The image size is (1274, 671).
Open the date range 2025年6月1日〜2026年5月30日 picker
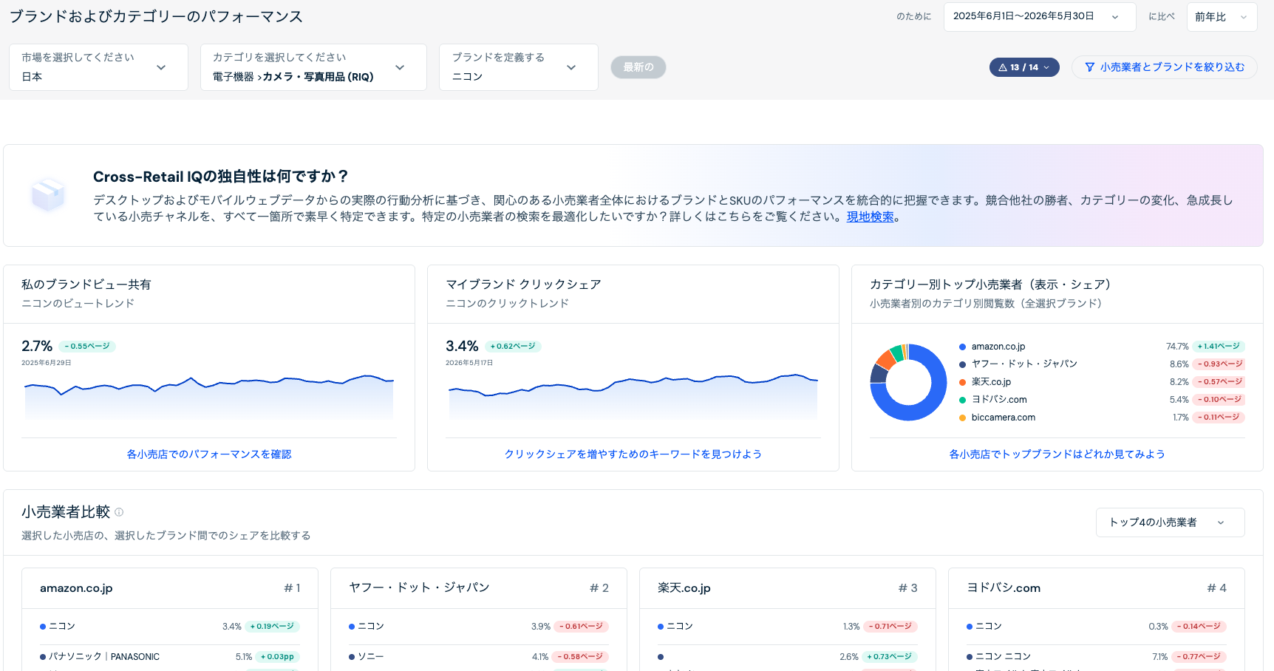(x=1040, y=16)
